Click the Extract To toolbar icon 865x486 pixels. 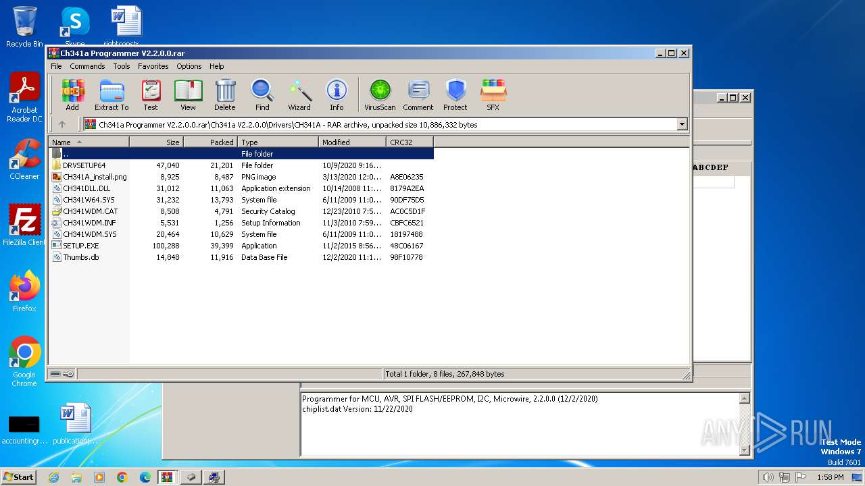point(112,95)
